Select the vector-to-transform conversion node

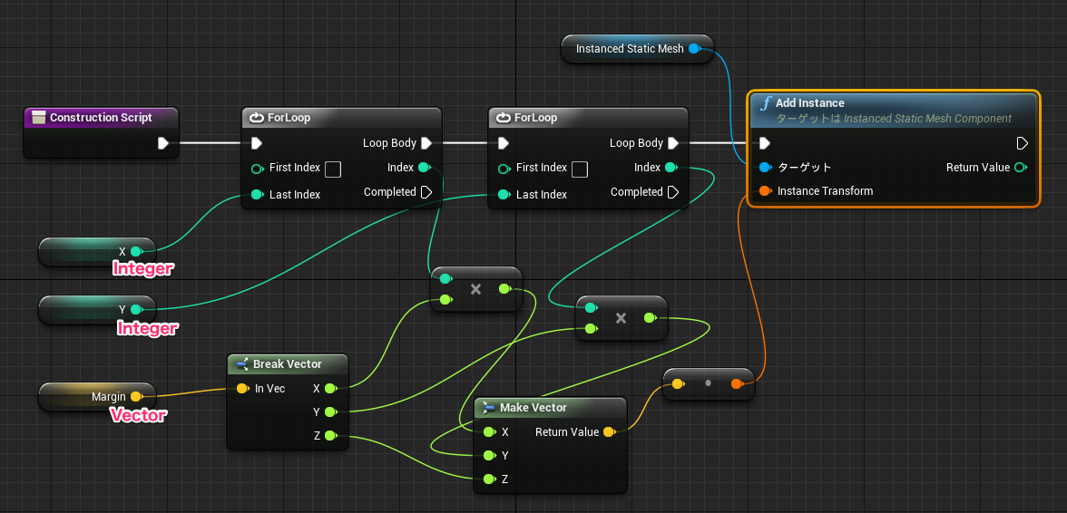coord(708,384)
